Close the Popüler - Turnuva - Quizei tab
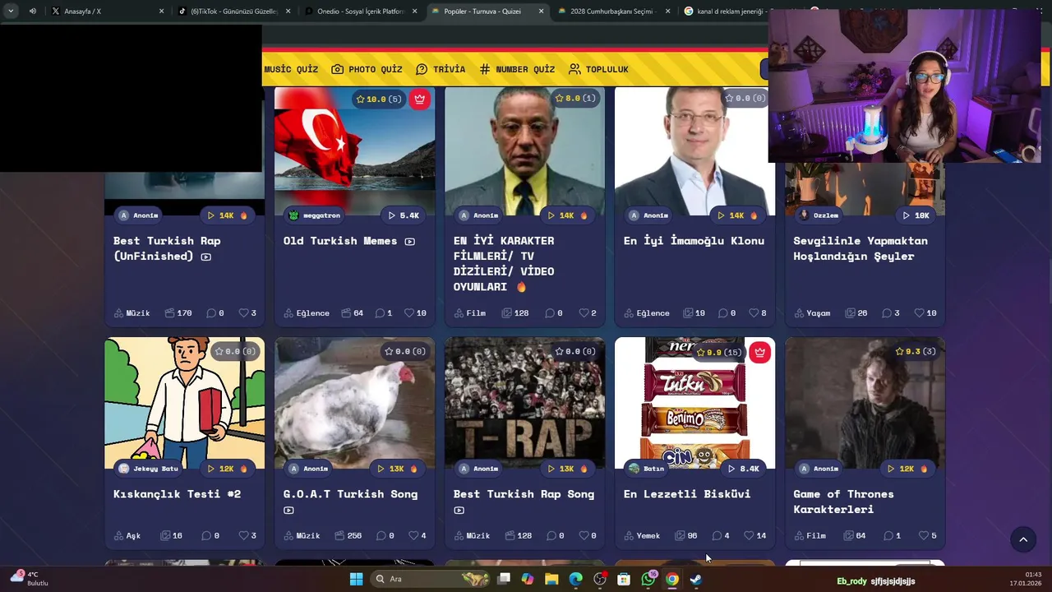This screenshot has width=1052, height=592. click(541, 12)
